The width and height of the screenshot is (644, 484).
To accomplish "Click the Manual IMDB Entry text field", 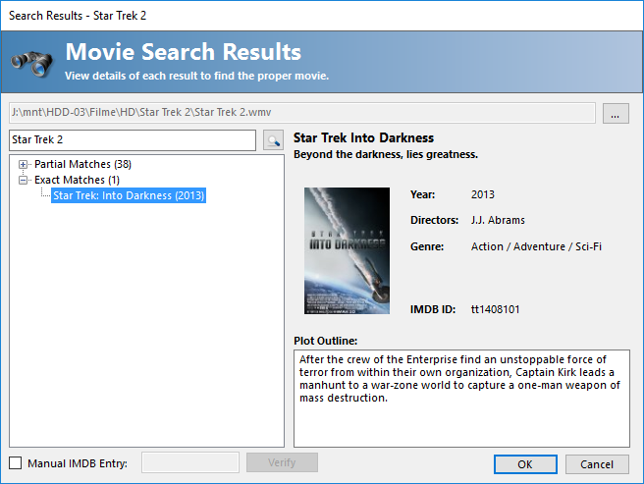I will pos(190,462).
